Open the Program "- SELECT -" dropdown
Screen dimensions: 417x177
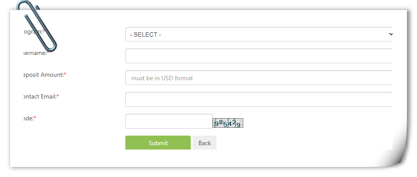click(x=259, y=34)
